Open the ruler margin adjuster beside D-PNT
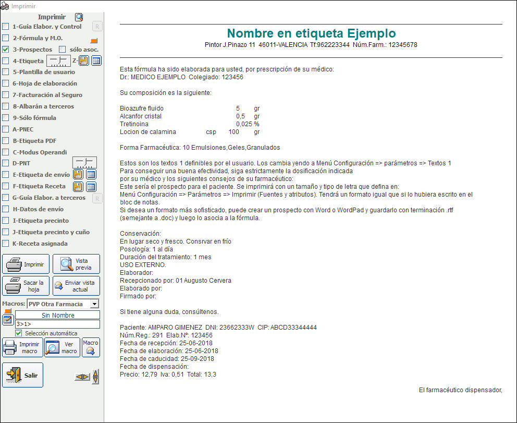The image size is (517, 423). [x=85, y=162]
